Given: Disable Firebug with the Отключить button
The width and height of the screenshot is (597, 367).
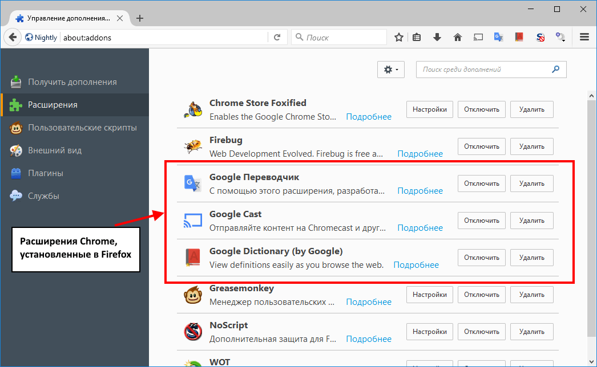Looking at the screenshot, I should [480, 146].
